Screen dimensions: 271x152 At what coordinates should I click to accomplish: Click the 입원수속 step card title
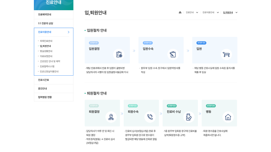(x=148, y=49)
